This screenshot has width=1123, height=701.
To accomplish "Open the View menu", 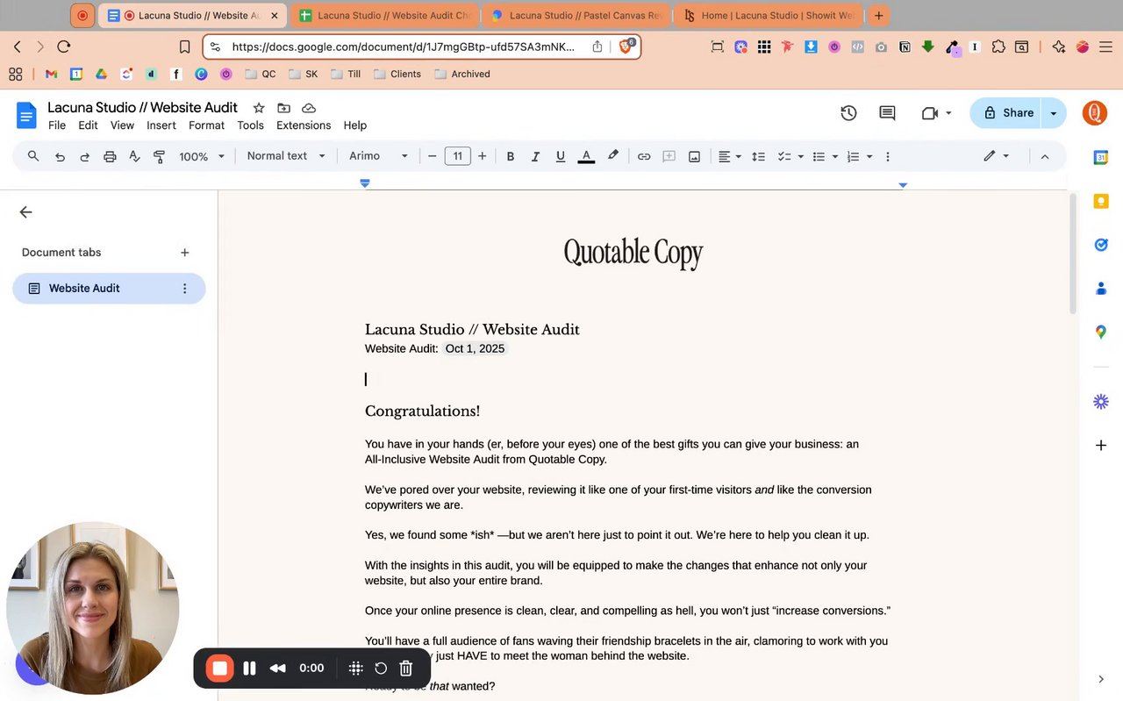I will 122,125.
